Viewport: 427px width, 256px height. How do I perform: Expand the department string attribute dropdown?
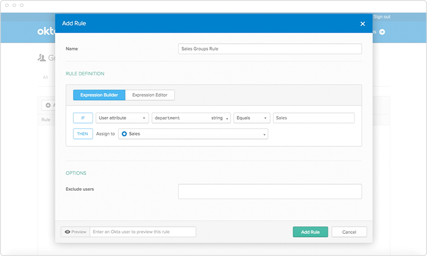pyautogui.click(x=191, y=118)
